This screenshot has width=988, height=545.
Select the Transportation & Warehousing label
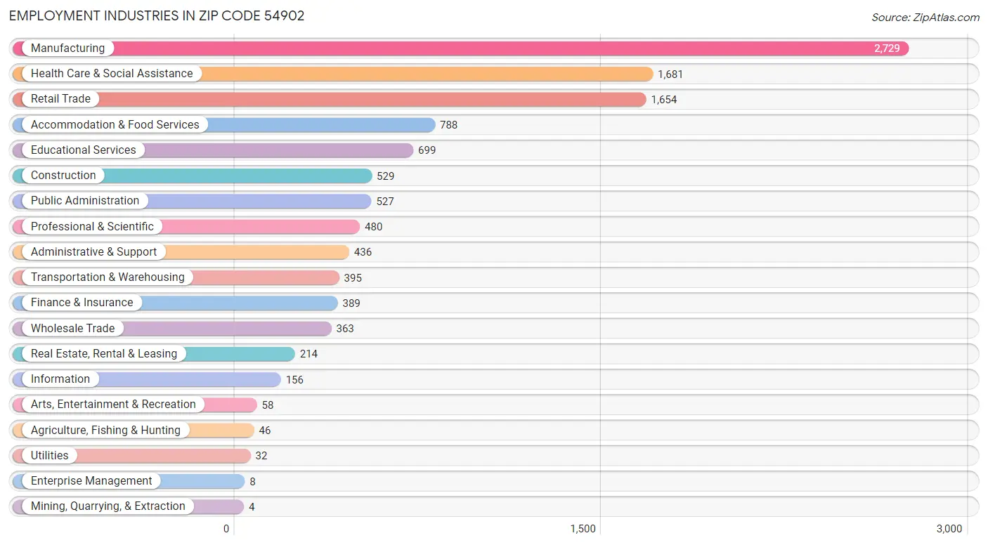(x=108, y=277)
